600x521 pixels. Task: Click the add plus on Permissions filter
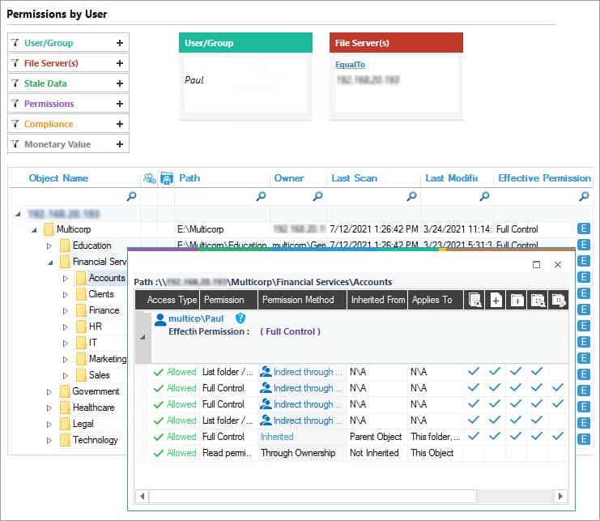coord(120,104)
